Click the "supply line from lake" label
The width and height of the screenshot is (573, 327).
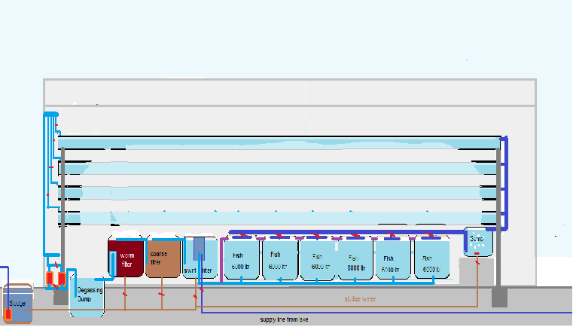pyautogui.click(x=285, y=319)
